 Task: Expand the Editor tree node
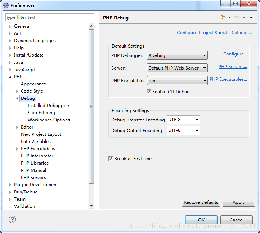(17, 127)
